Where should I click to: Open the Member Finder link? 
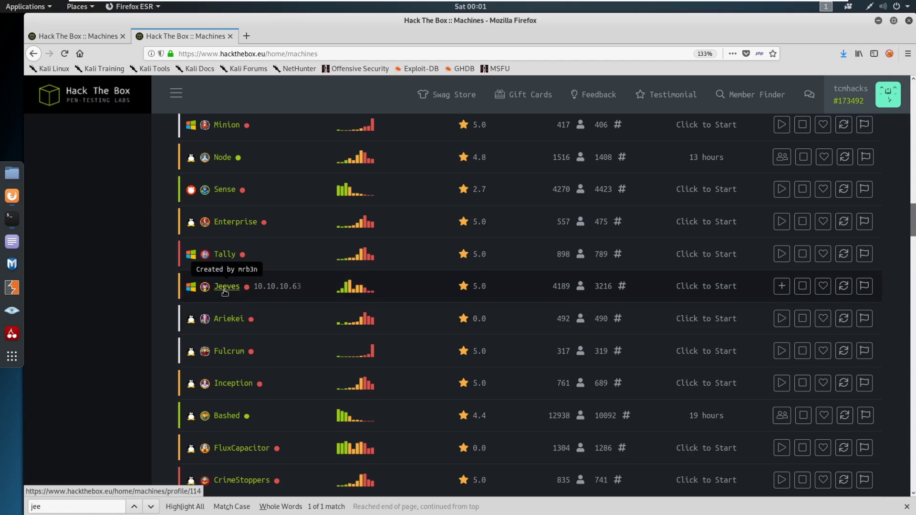[750, 94]
